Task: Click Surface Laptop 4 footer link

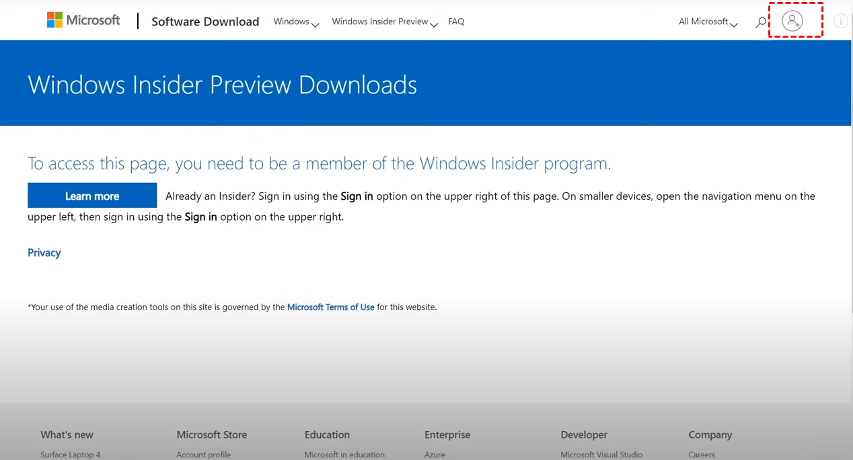Action: pos(70,455)
